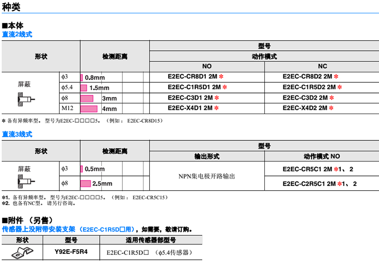Click the pink bar labeled 2.5mm
The height and width of the screenshot is (264, 379).
85,184
